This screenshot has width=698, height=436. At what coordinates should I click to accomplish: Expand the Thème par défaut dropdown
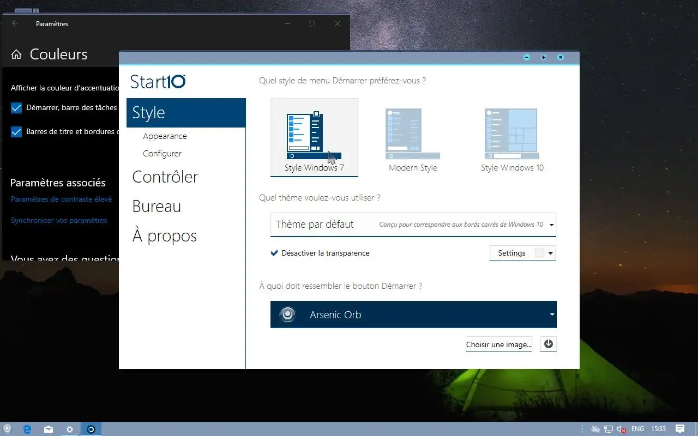coord(413,225)
